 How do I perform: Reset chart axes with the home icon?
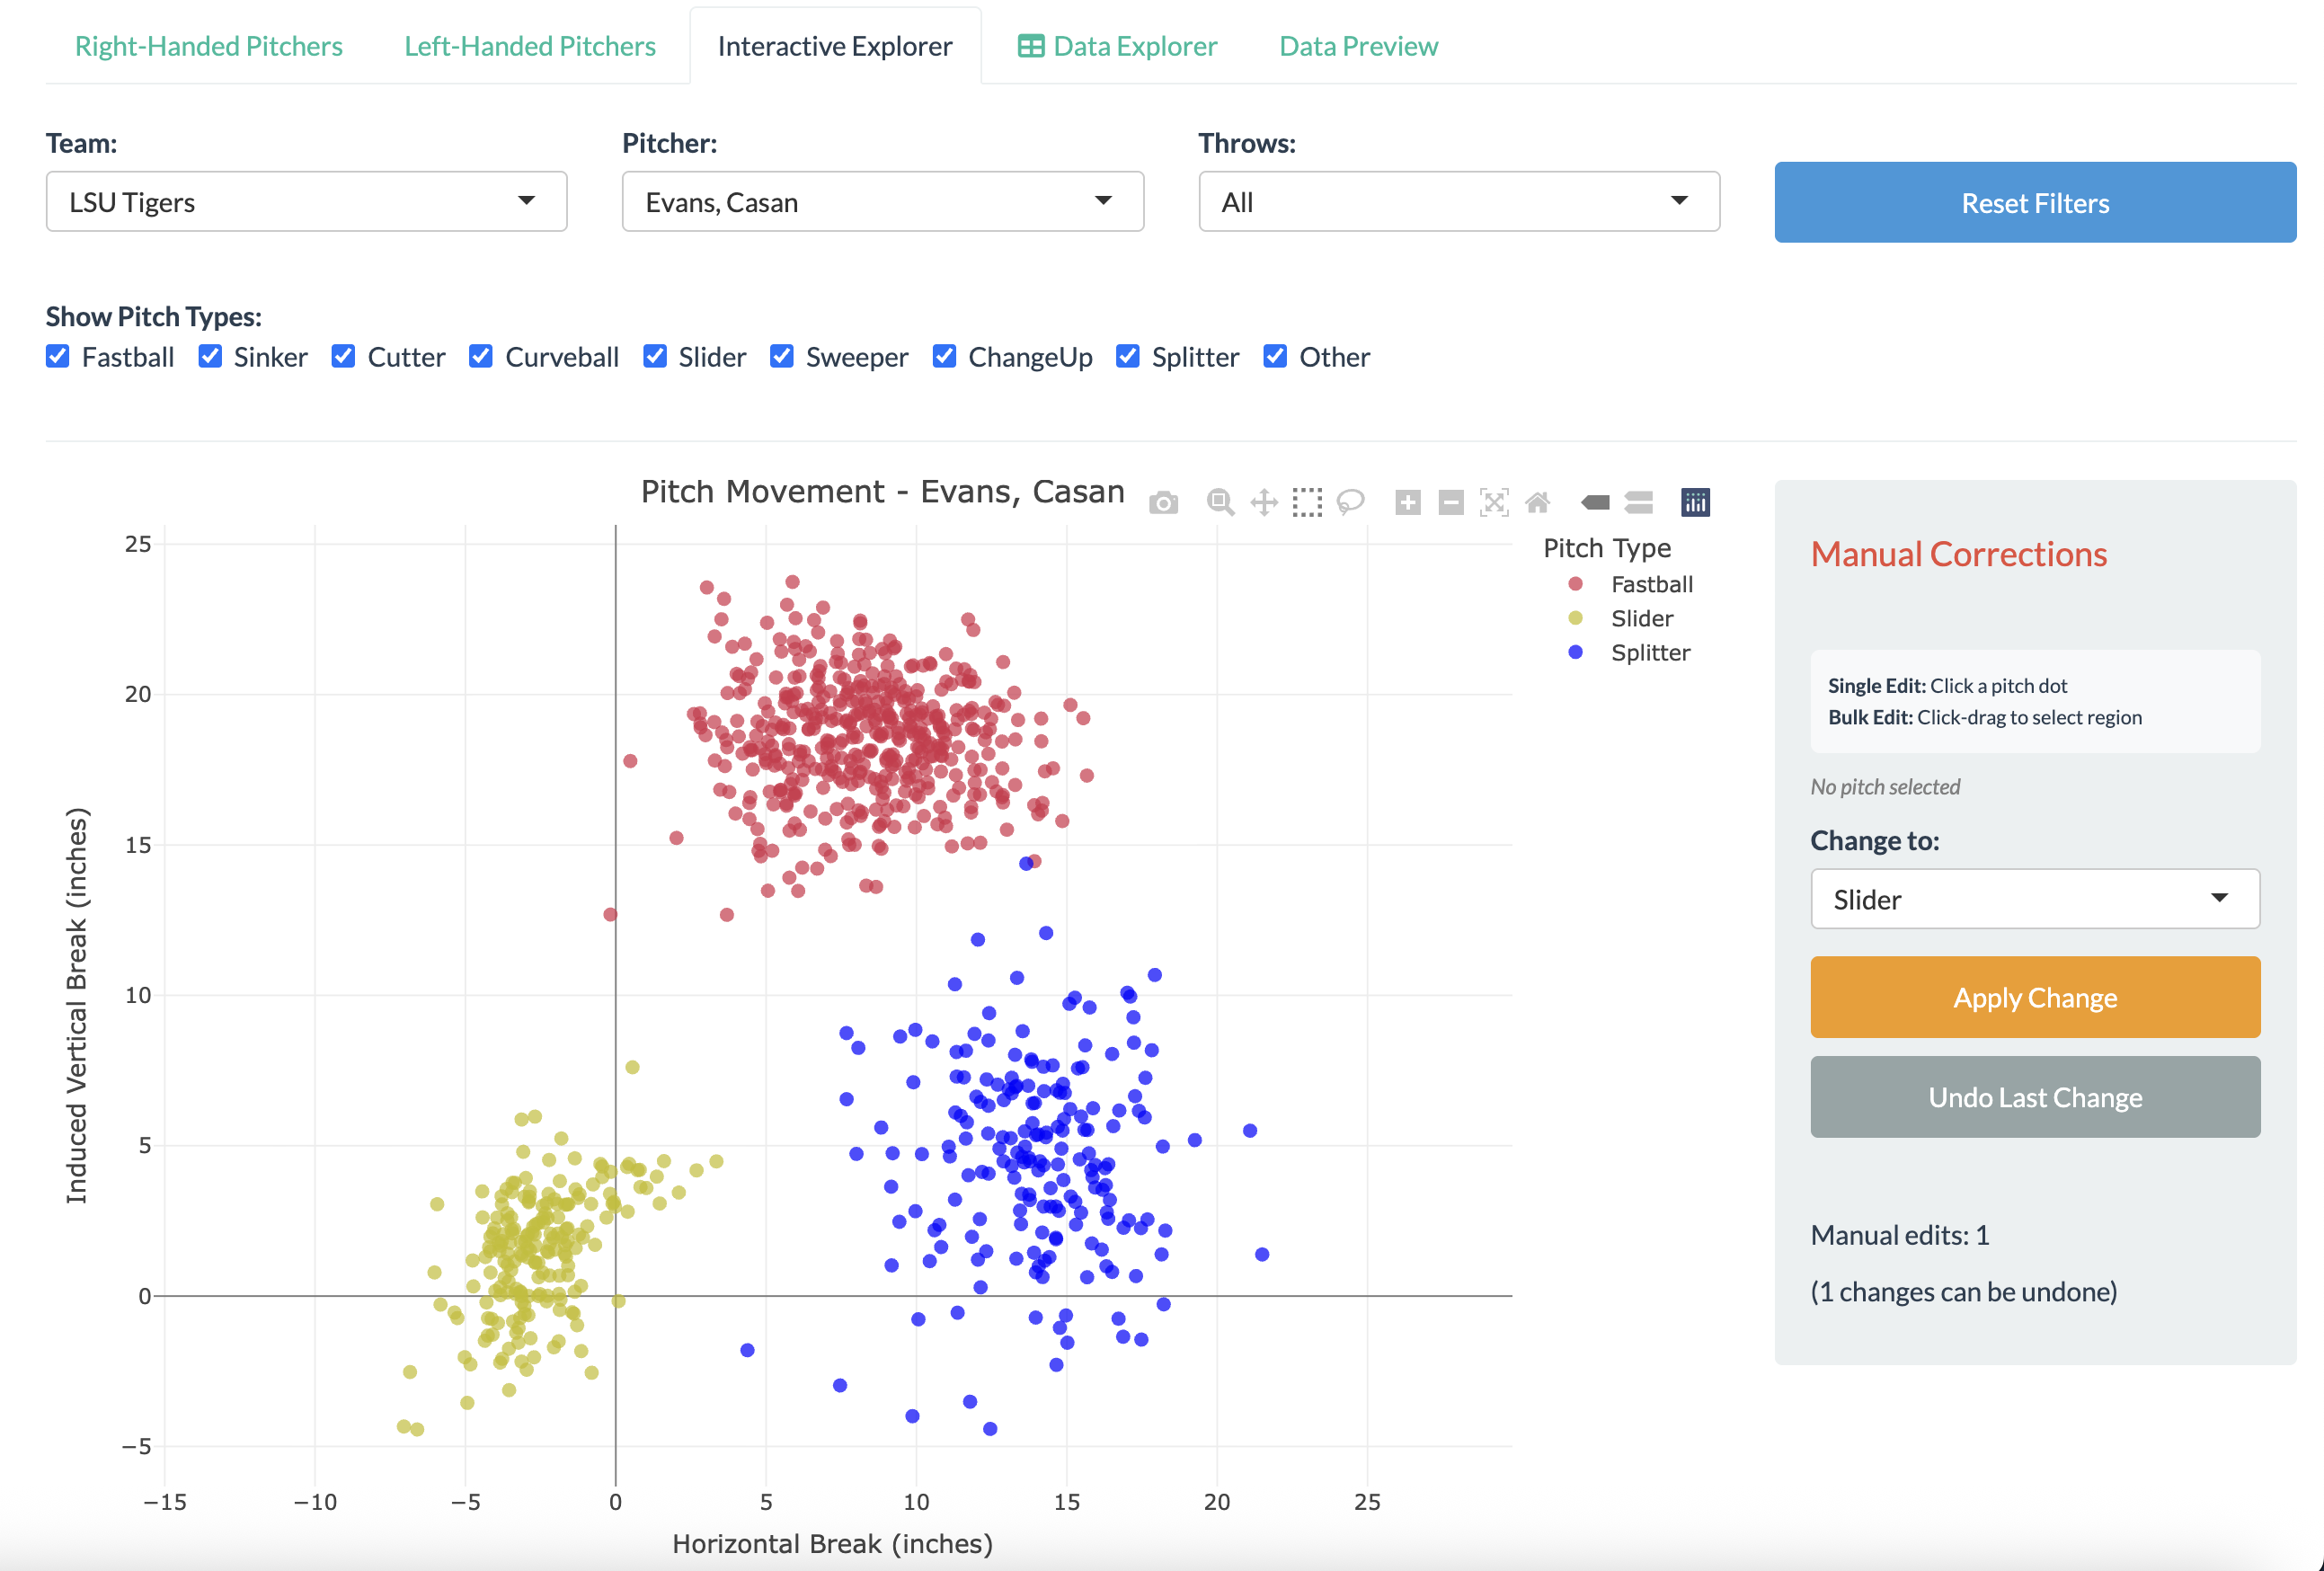pos(1538,503)
